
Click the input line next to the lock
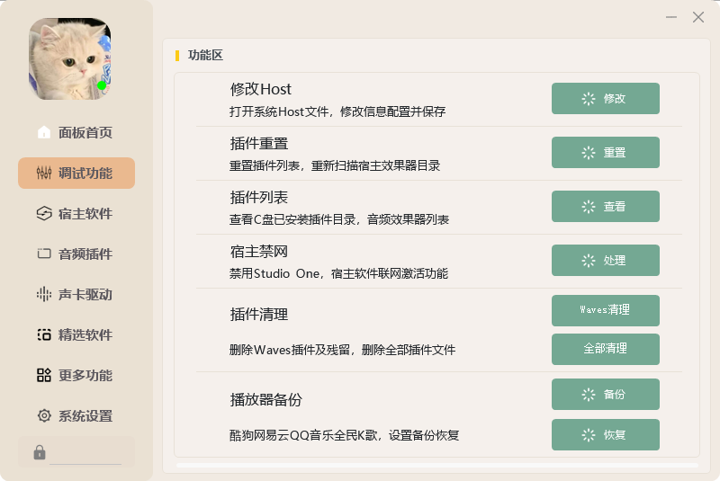click(x=85, y=454)
